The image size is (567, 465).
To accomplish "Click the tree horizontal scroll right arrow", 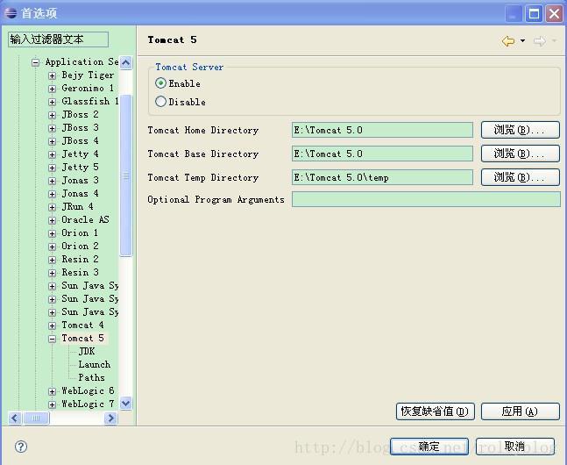I will pyautogui.click(x=110, y=418).
